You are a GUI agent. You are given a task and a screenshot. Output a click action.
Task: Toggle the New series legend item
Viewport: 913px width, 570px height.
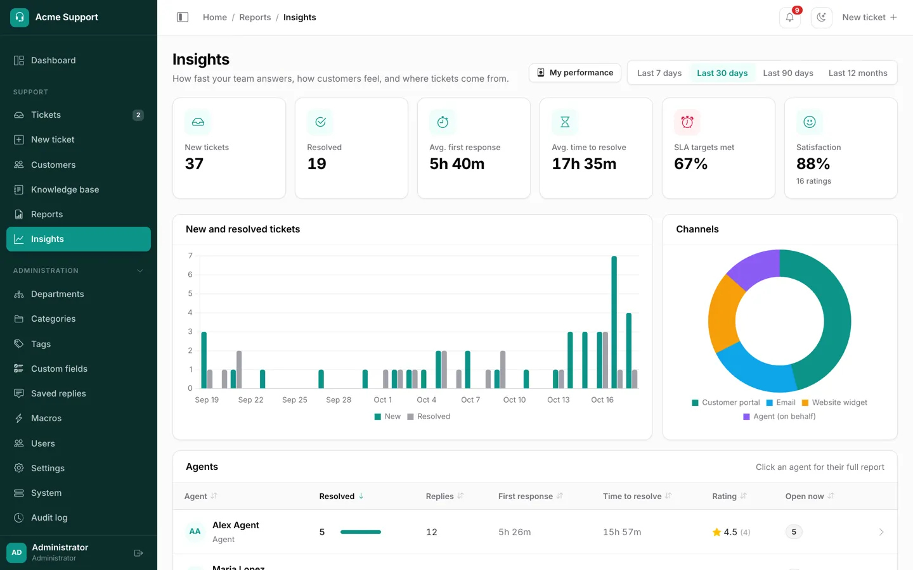click(x=387, y=416)
